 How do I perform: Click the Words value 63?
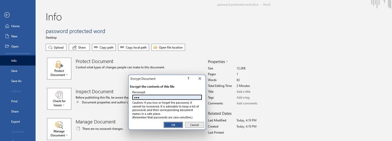pyautogui.click(x=238, y=80)
